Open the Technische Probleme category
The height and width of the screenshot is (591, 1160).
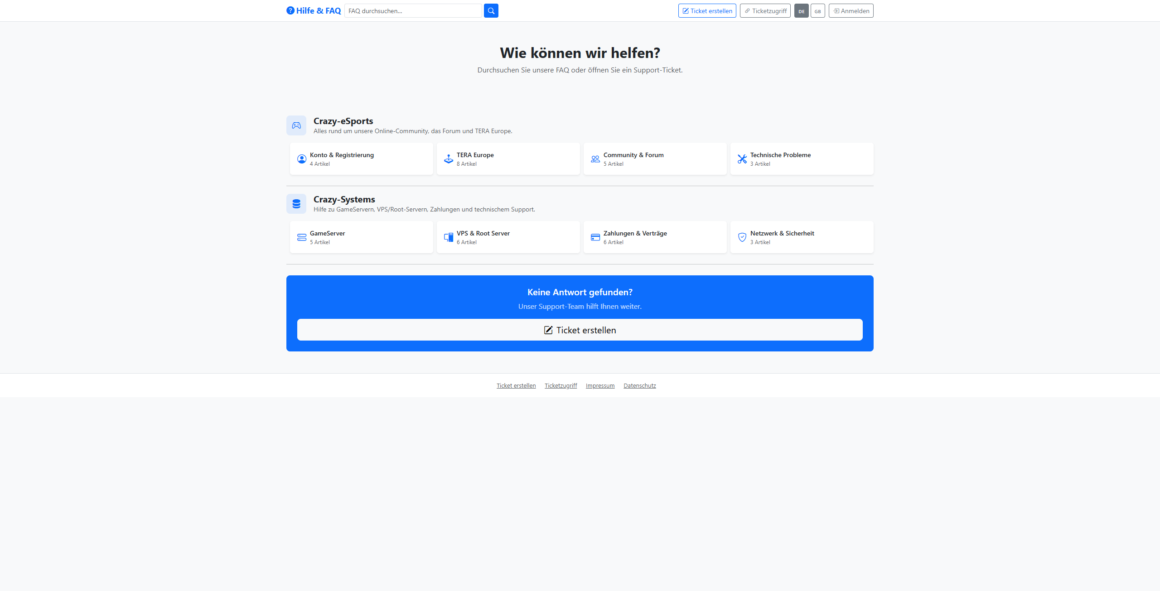click(x=802, y=159)
